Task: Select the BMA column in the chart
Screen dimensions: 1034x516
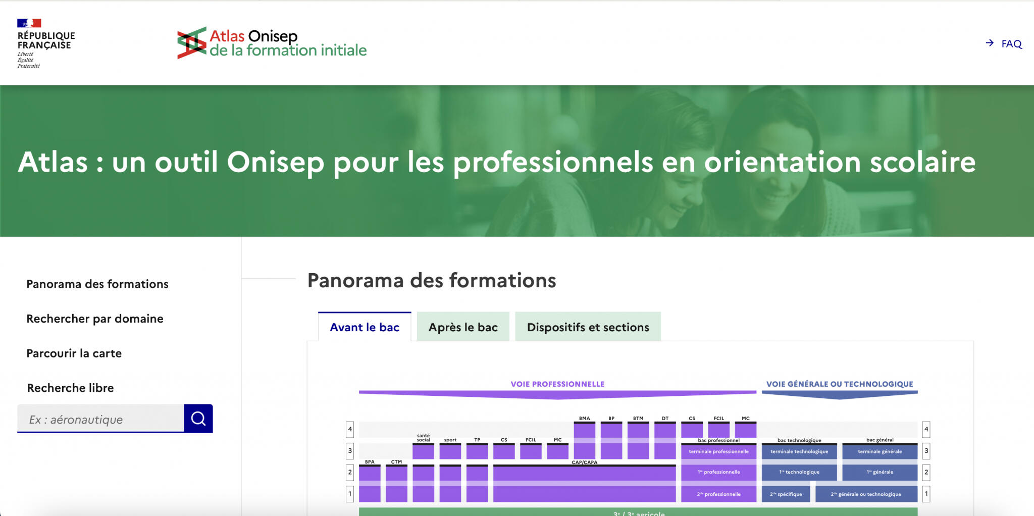Action: pos(584,439)
